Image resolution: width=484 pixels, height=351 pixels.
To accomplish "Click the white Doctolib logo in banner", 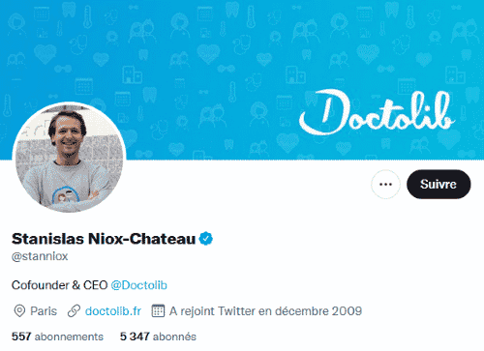I will (x=377, y=112).
